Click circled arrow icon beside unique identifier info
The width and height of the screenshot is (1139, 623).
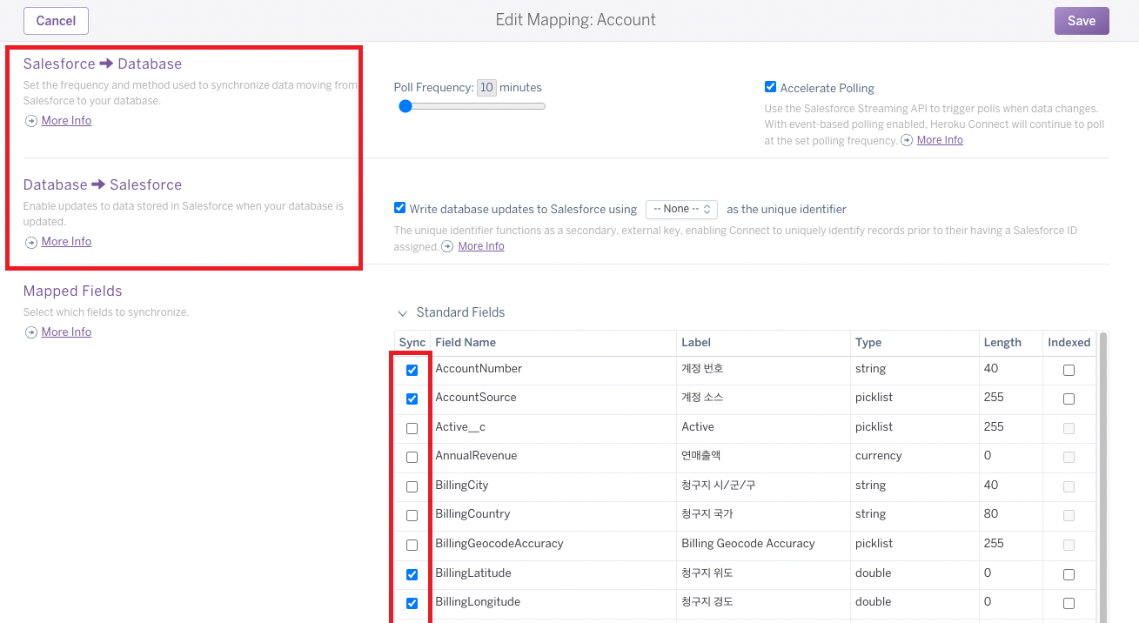coord(447,246)
